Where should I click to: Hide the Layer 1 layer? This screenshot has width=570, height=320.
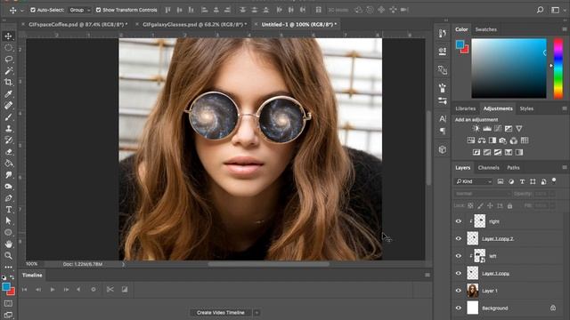coord(459,291)
